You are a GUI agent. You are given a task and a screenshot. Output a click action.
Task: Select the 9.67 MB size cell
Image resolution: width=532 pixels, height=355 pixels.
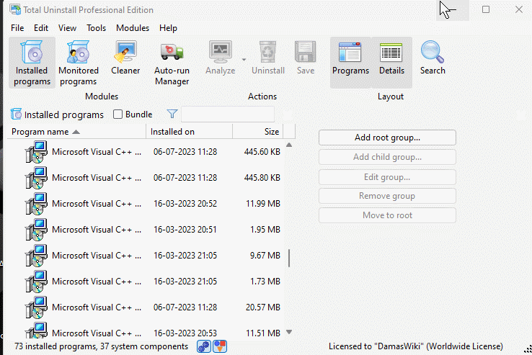pos(265,256)
